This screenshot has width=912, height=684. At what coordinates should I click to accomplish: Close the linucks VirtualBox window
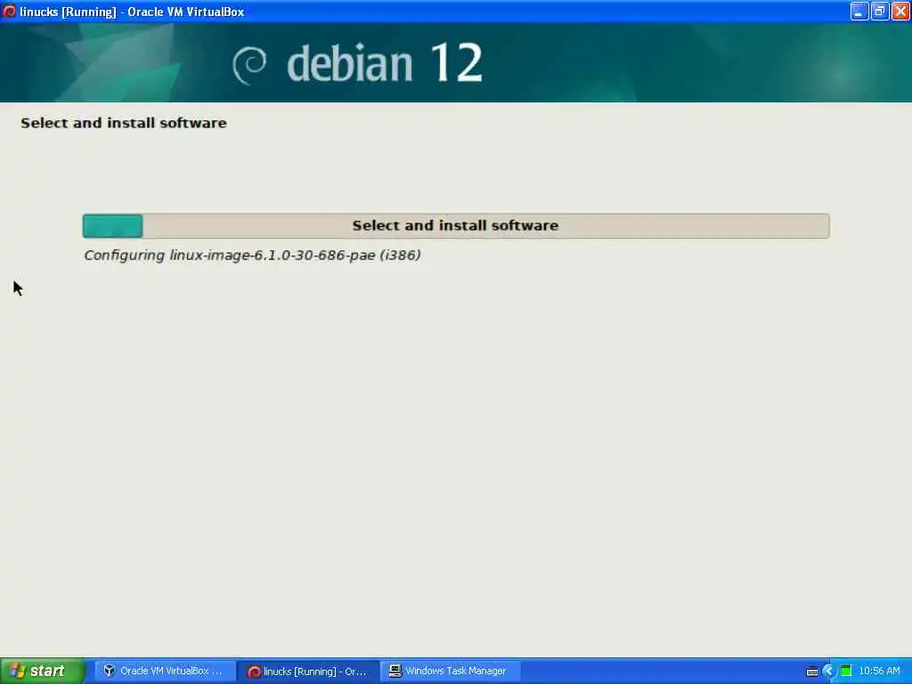(x=901, y=11)
